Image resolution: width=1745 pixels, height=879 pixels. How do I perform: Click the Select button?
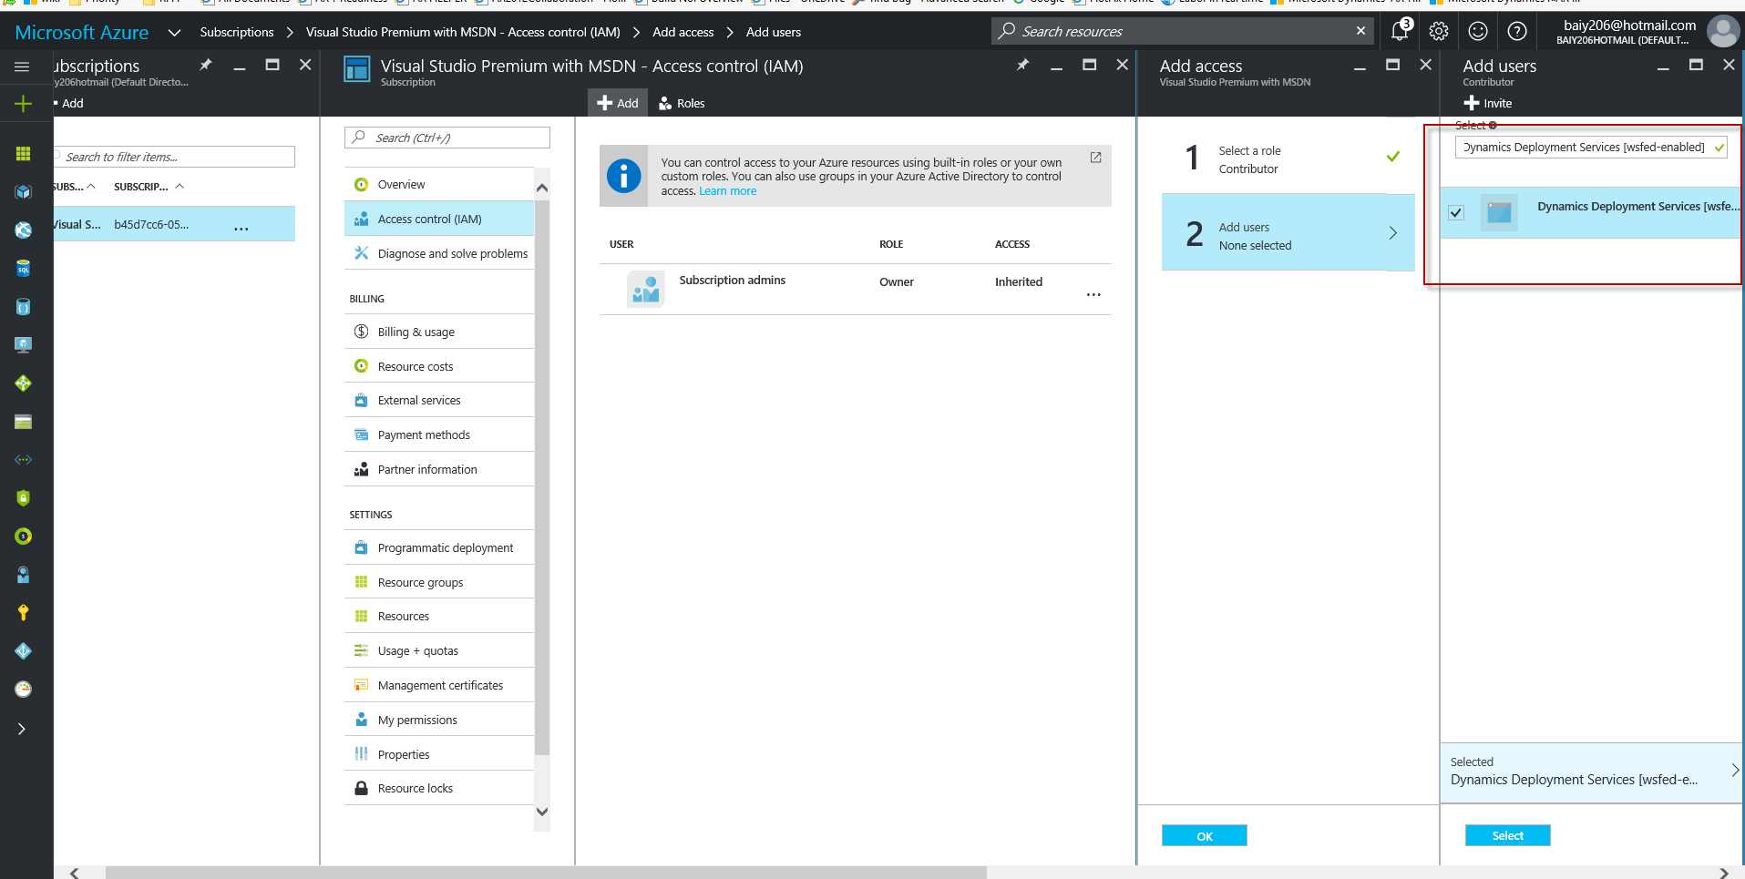(1507, 835)
